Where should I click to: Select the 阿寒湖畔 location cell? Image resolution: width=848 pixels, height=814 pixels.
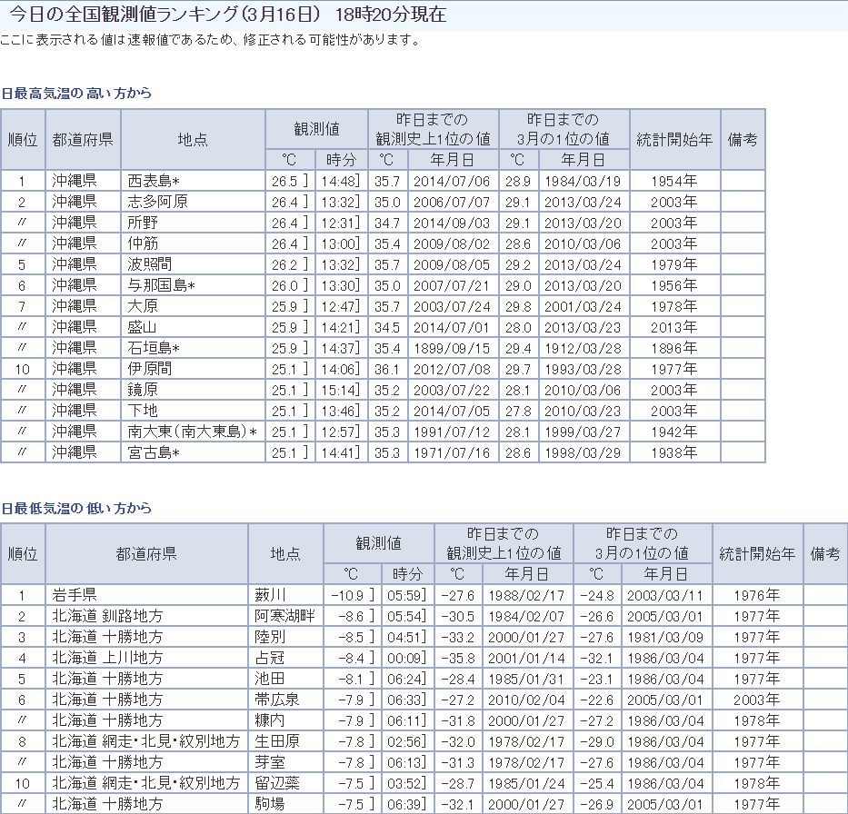(x=284, y=616)
